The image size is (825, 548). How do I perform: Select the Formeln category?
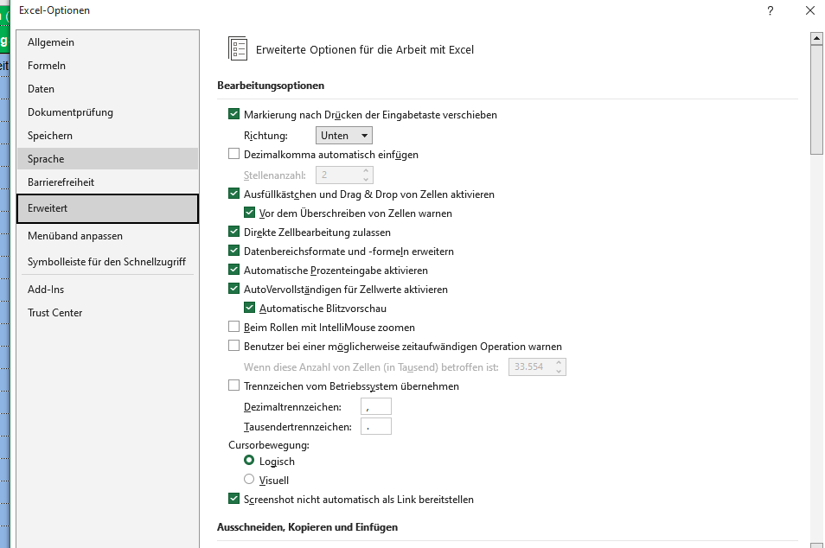107,65
